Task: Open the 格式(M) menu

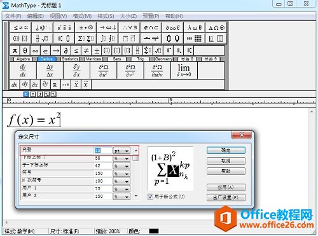Action: [82, 16]
